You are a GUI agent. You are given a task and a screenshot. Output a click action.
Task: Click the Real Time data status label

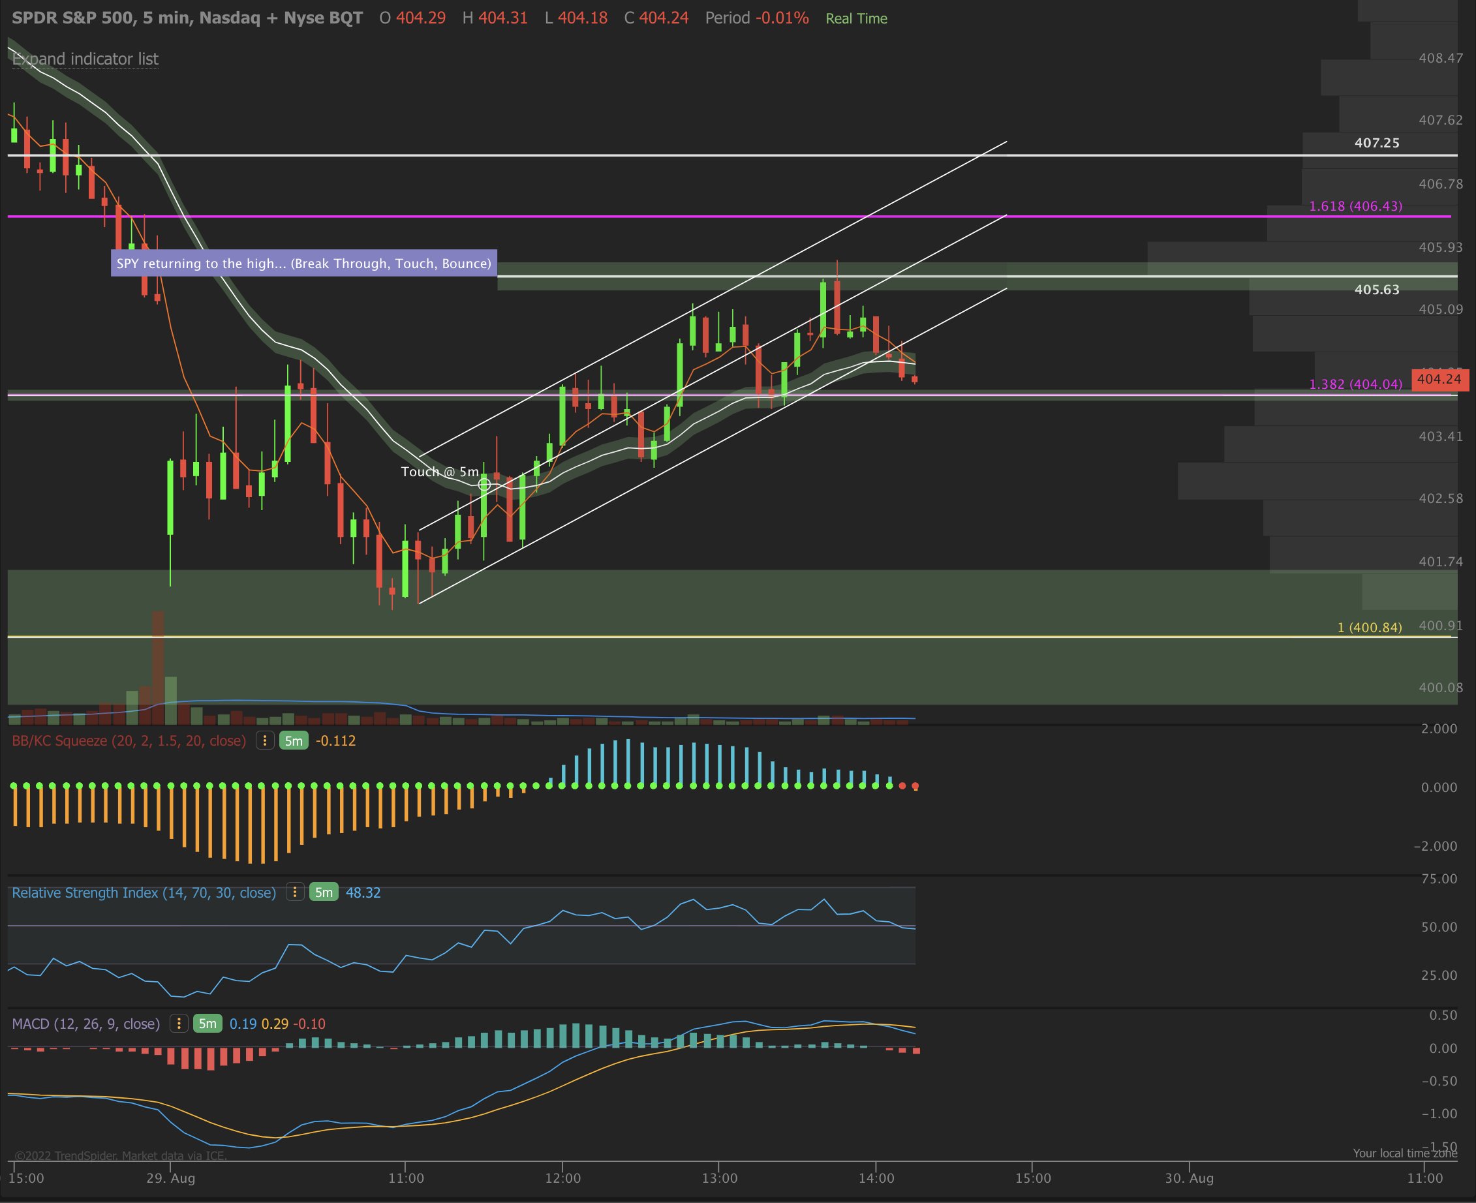(x=856, y=19)
